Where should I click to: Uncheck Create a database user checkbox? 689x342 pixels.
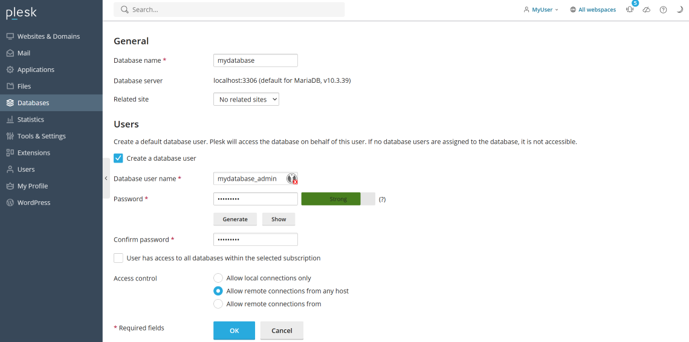[x=118, y=158]
